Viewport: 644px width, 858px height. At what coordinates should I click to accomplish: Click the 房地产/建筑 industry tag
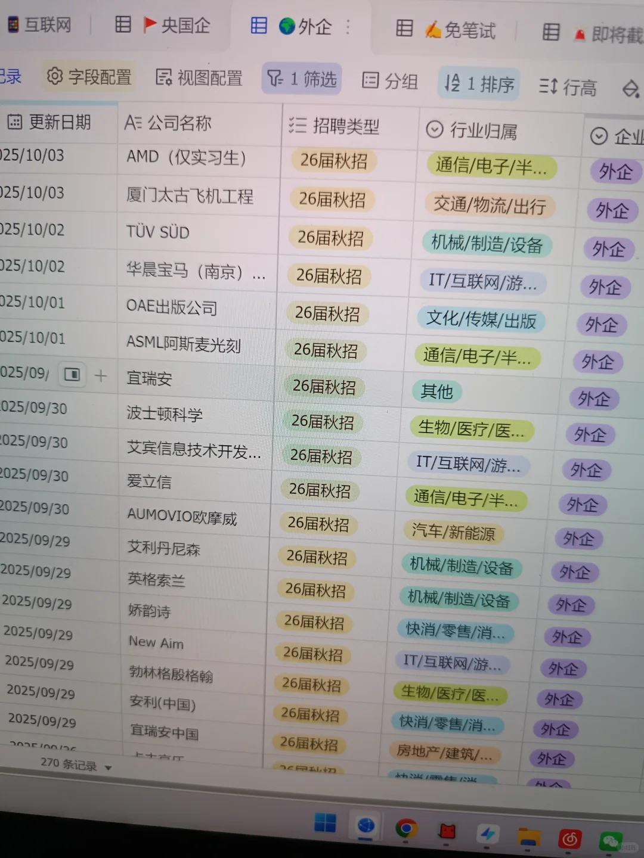444,753
